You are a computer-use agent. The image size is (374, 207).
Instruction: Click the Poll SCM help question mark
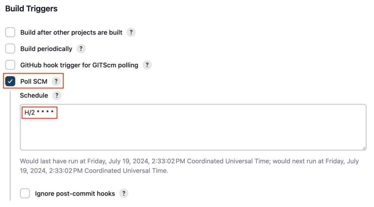[x=56, y=81]
